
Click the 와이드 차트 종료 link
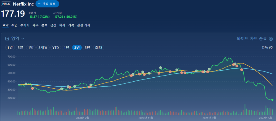click(x=252, y=39)
